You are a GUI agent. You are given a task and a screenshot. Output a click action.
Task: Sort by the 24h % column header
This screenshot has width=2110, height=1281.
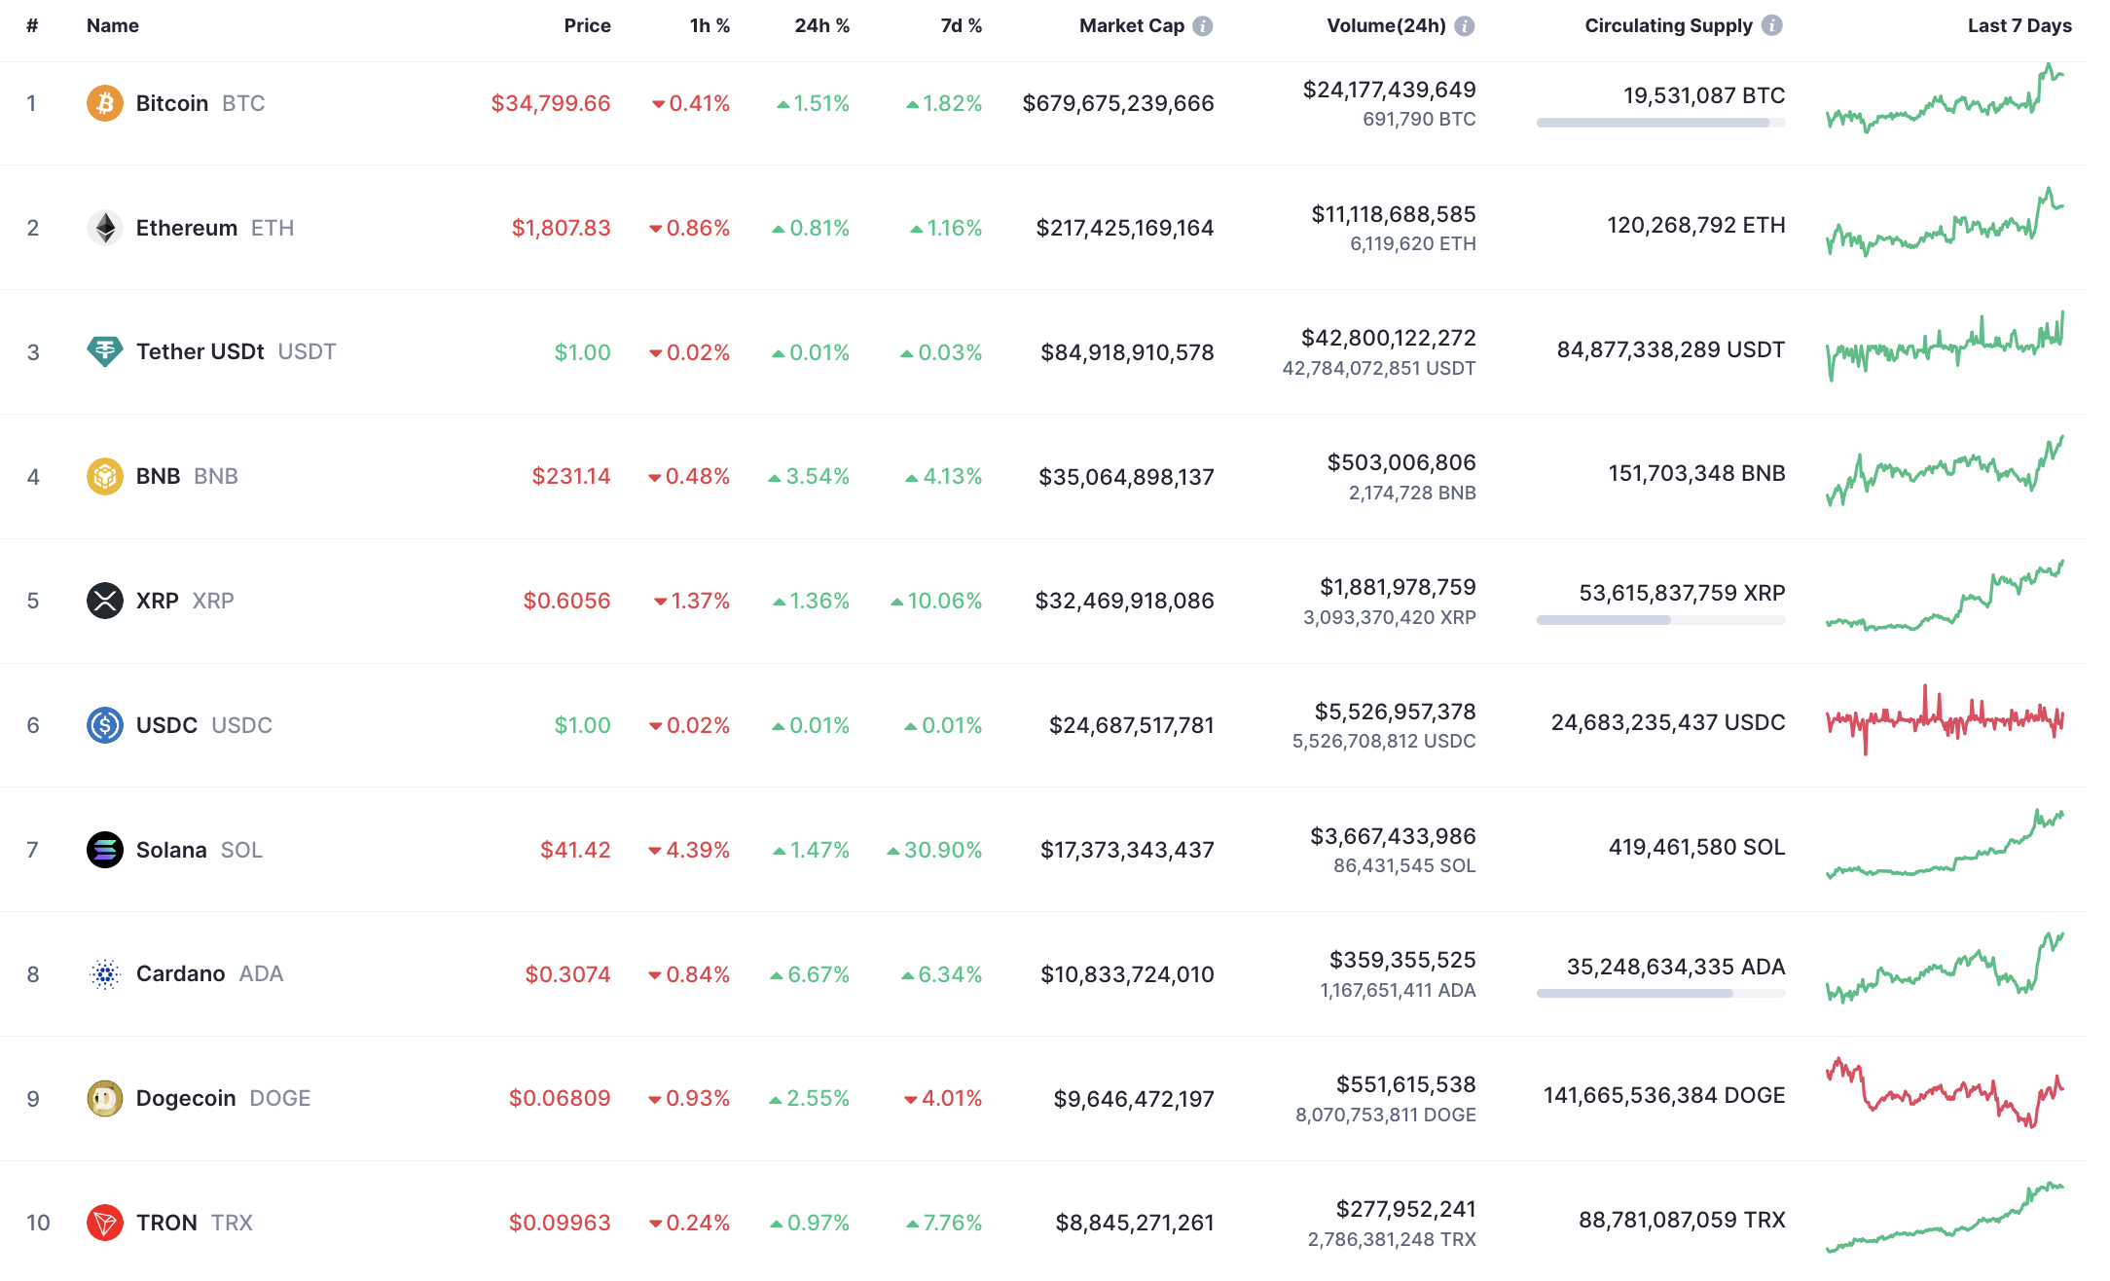click(x=821, y=26)
